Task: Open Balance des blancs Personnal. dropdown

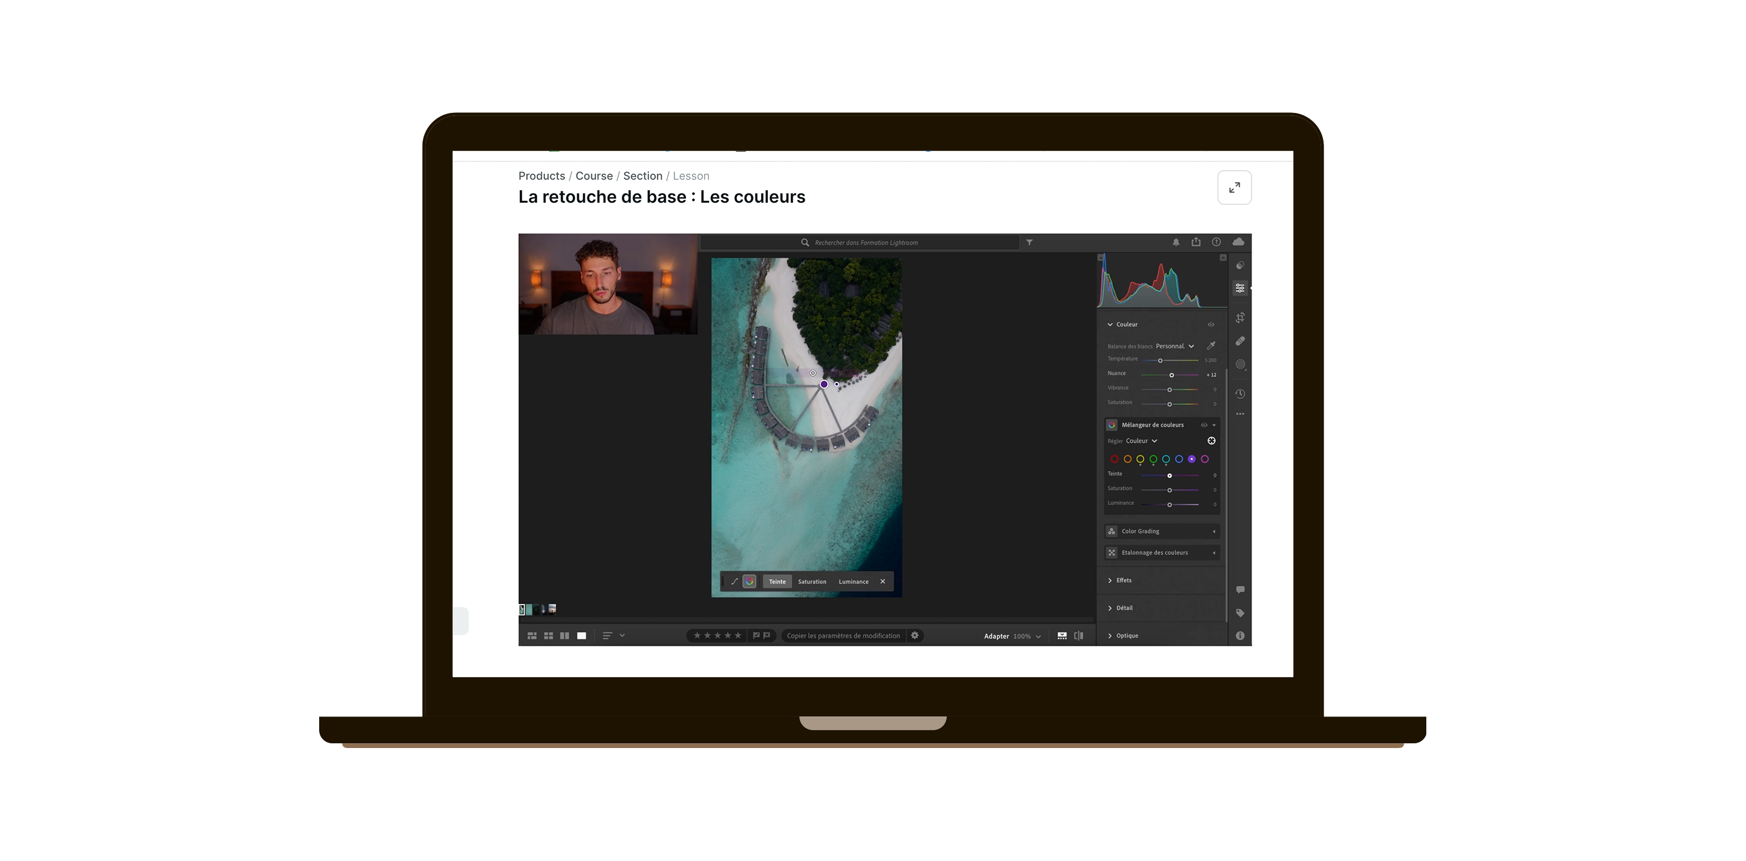Action: [x=1175, y=345]
